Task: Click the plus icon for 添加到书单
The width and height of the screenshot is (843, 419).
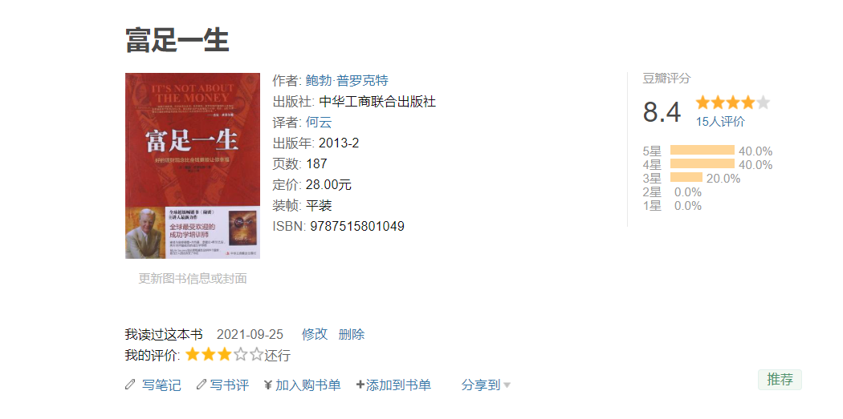Action: (360, 384)
